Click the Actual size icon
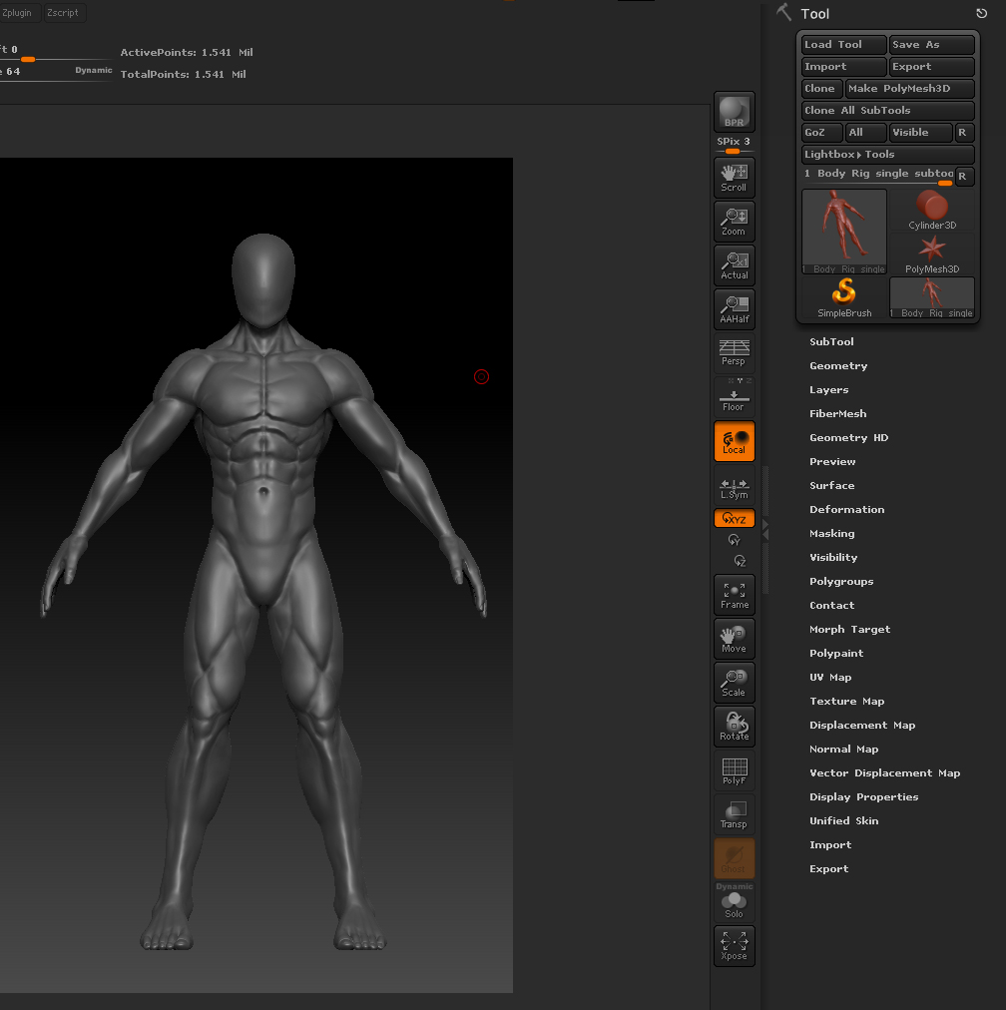 734,264
